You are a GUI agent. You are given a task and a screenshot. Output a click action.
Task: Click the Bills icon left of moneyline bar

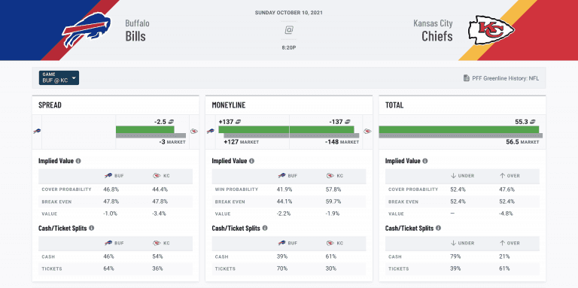210,131
